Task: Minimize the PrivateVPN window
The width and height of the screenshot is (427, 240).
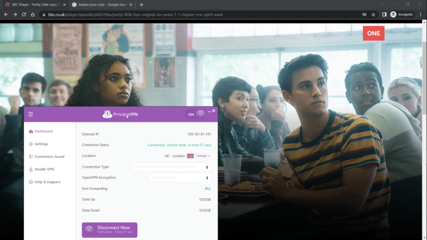Action: [x=210, y=111]
